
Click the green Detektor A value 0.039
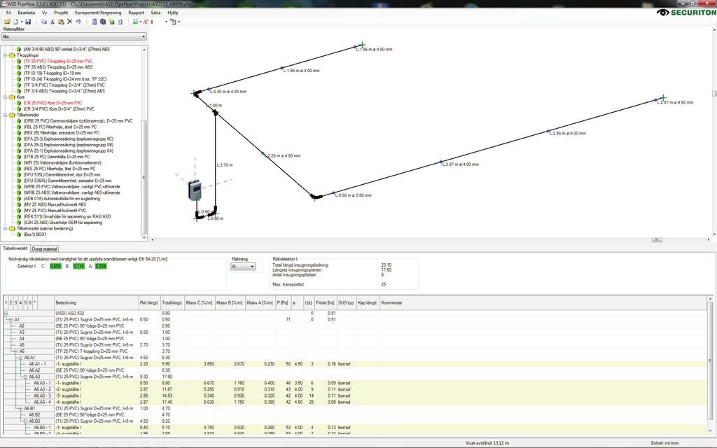[x=101, y=266]
